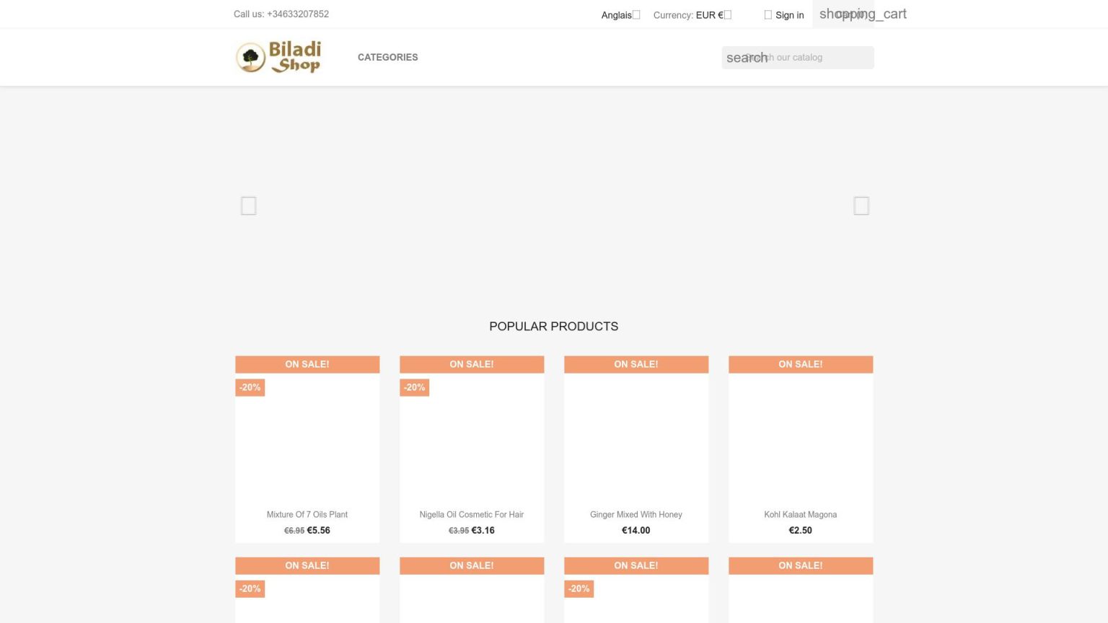Click the Biladi Shop logo

point(278,57)
